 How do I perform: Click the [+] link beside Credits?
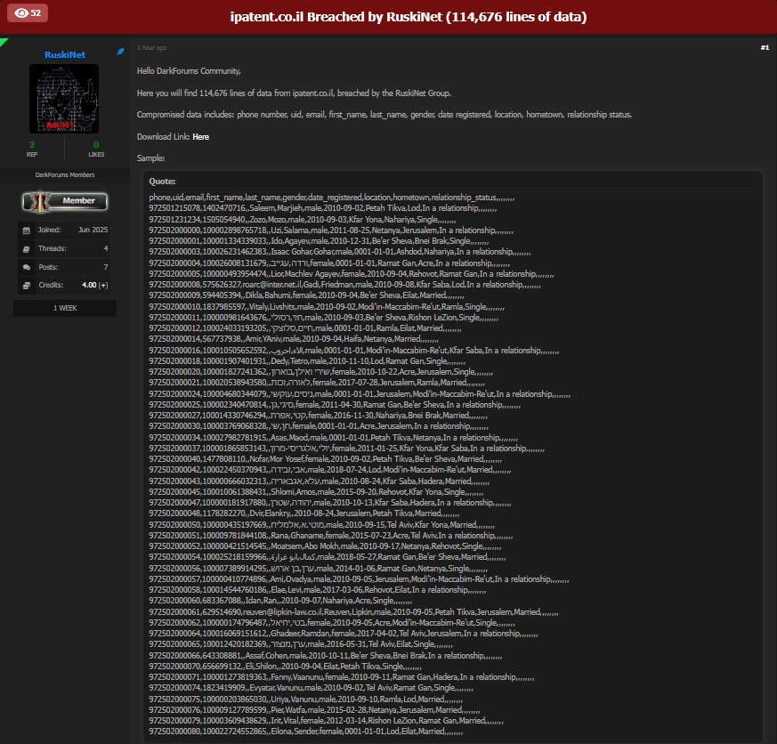[103, 286]
